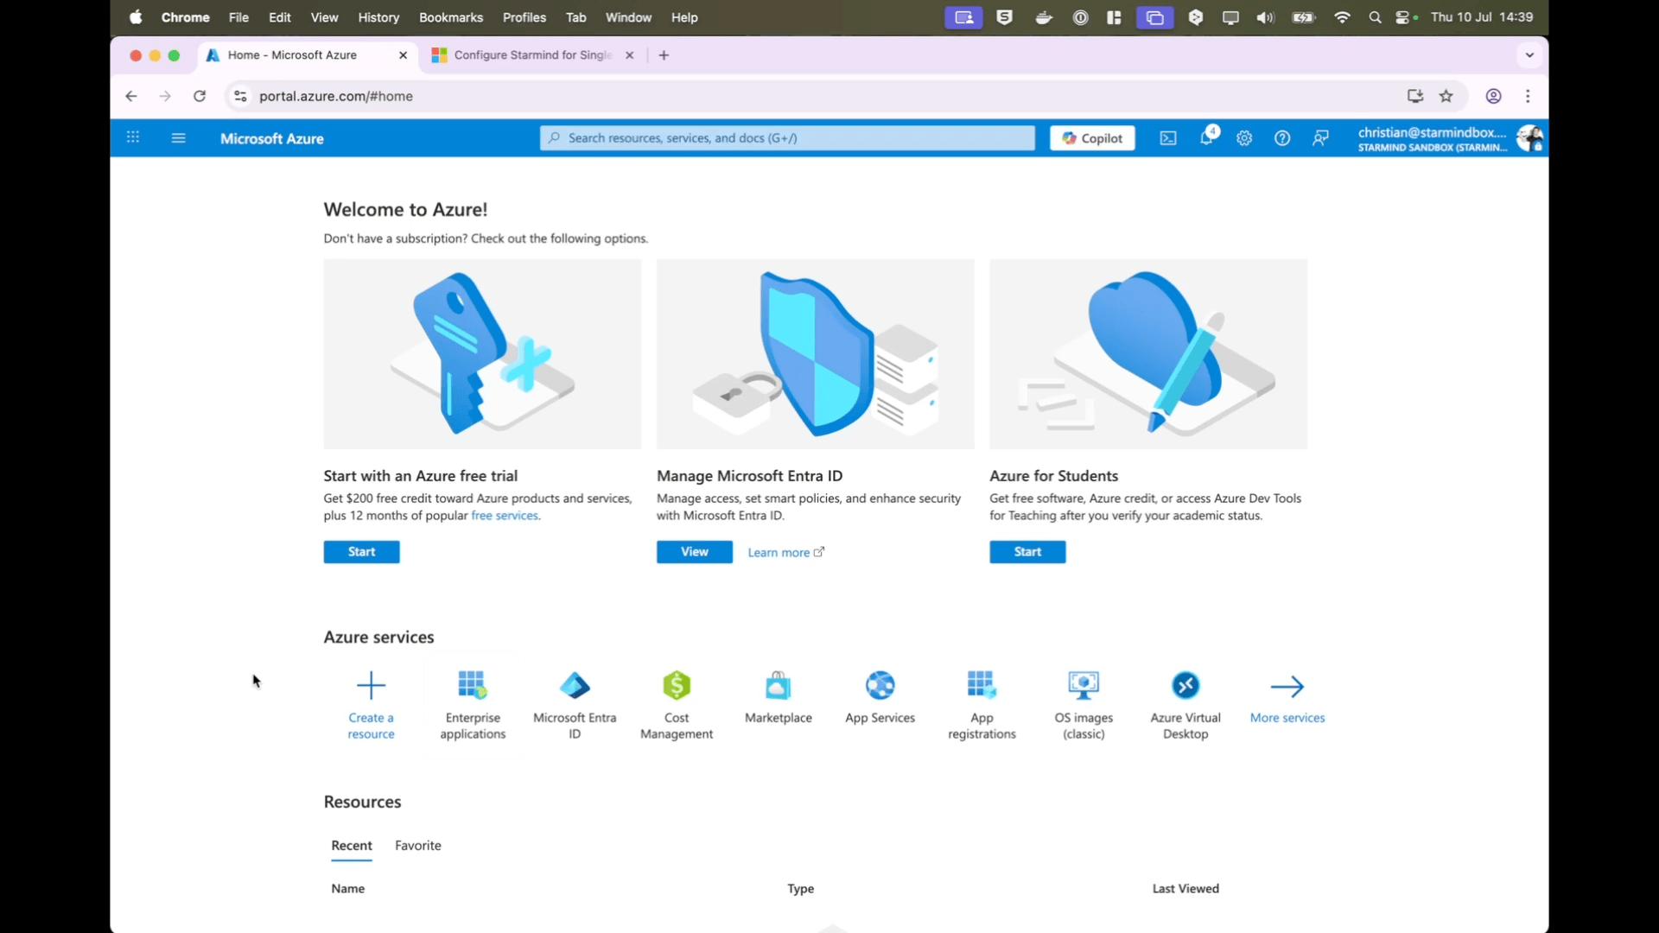
Task: Go back using Chrome's back arrow
Action: click(x=131, y=96)
